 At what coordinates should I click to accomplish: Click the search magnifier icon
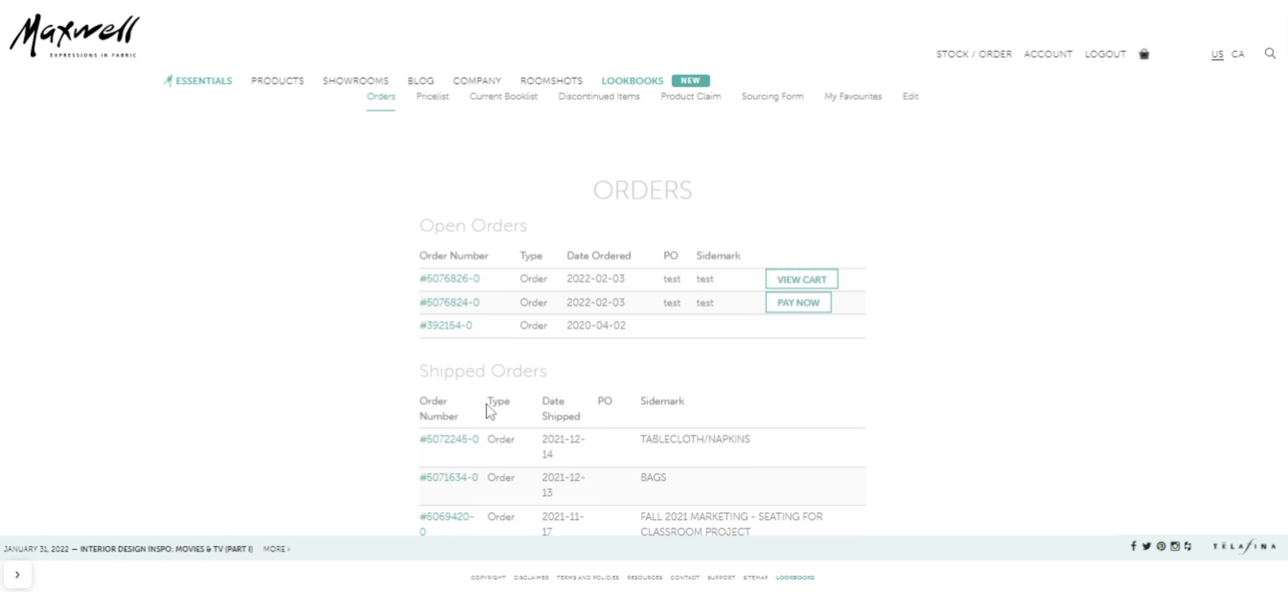coord(1270,53)
